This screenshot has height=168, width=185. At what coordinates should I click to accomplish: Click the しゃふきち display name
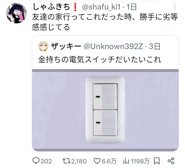point(52,7)
